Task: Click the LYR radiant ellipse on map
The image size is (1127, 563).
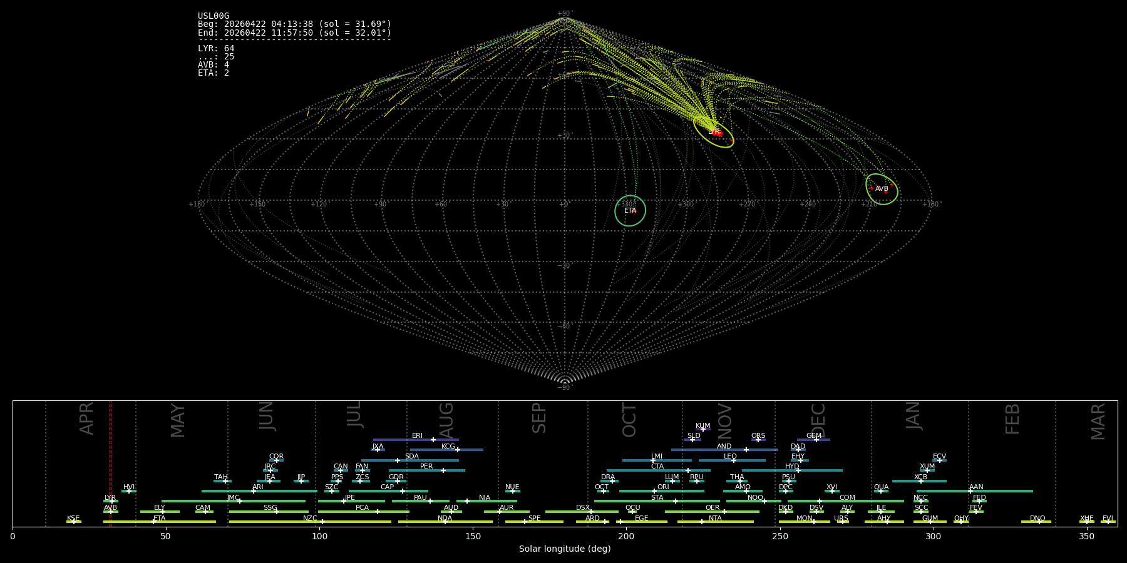Action: coord(713,132)
